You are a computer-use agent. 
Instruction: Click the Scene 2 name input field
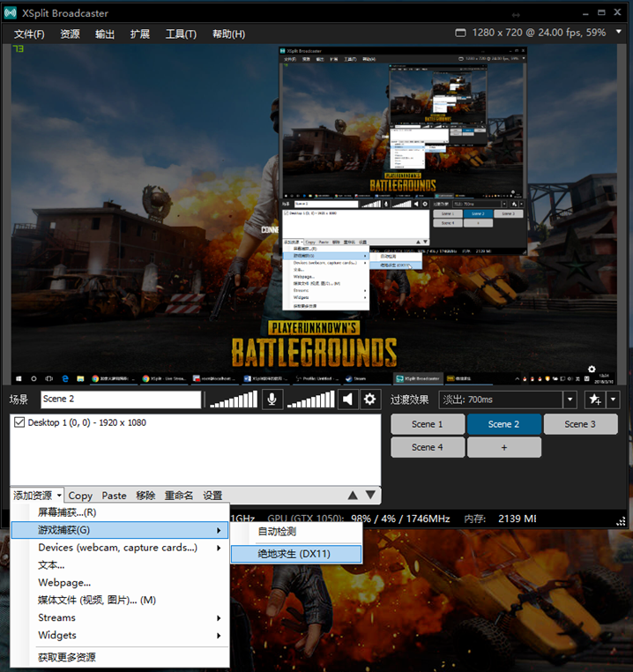121,399
